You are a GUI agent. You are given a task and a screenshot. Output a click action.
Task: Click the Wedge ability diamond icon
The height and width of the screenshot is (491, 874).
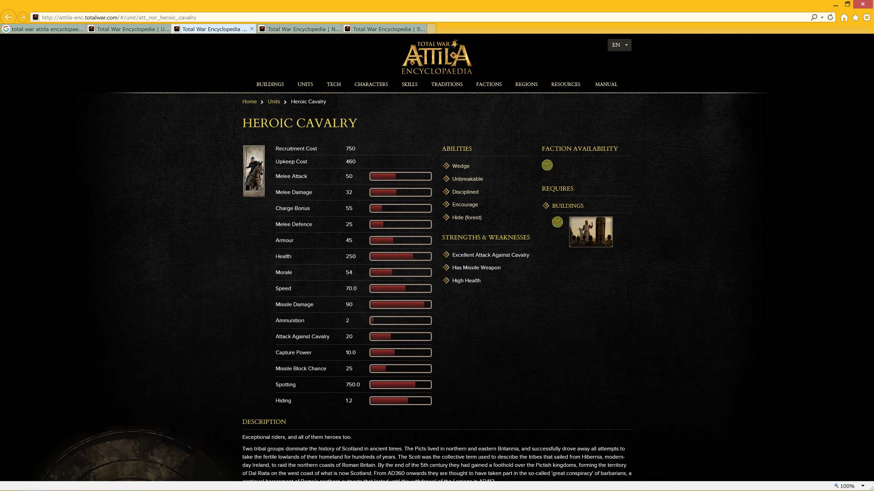pyautogui.click(x=446, y=166)
